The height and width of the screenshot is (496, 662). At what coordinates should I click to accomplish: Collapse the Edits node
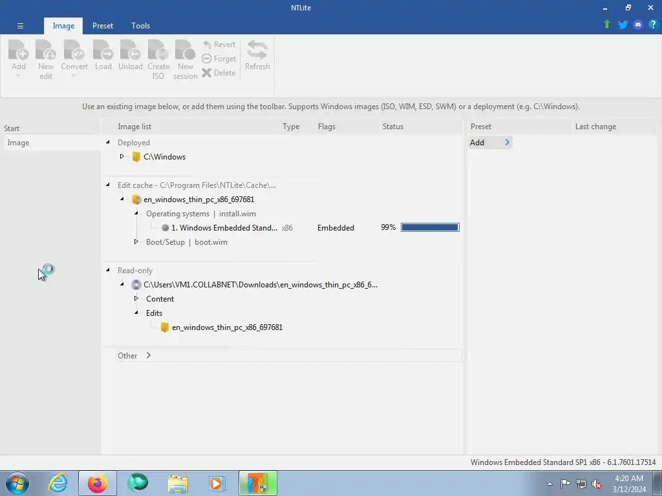[136, 313]
